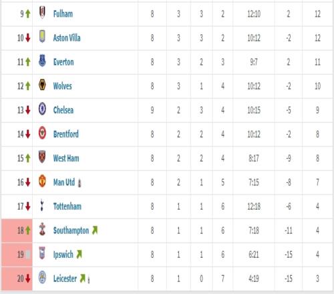The height and width of the screenshot is (294, 334).
Task: Click the Aston Villa club crest
Action: [42, 36]
